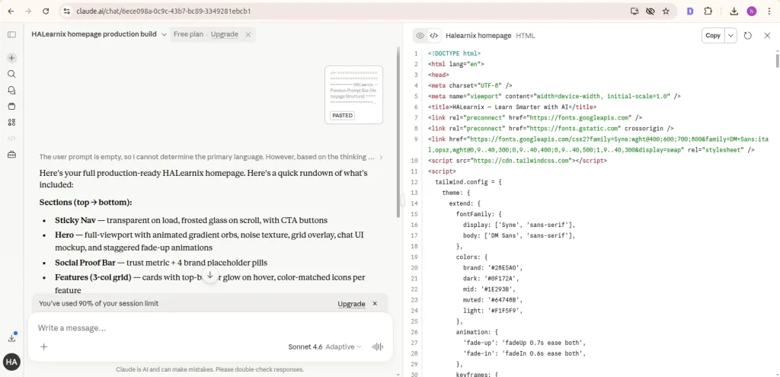Screen dimensions: 780x377
Task: Bookmark this page with the star icon
Action: point(666,11)
